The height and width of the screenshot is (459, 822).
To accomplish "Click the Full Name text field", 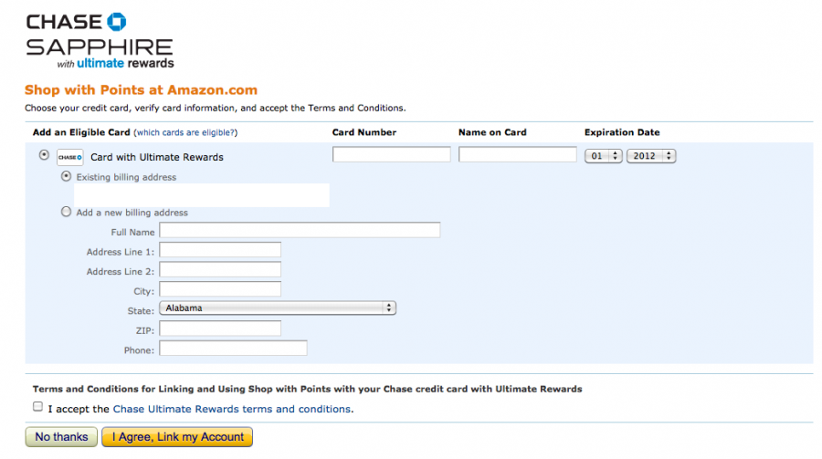I will click(x=300, y=231).
